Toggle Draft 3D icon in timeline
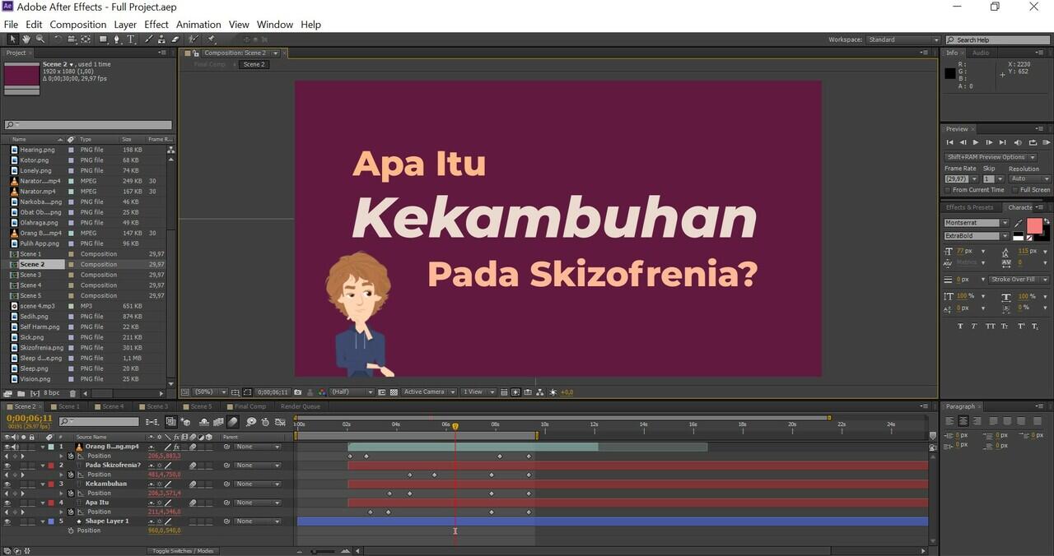Image resolution: width=1054 pixels, height=556 pixels. (x=186, y=422)
